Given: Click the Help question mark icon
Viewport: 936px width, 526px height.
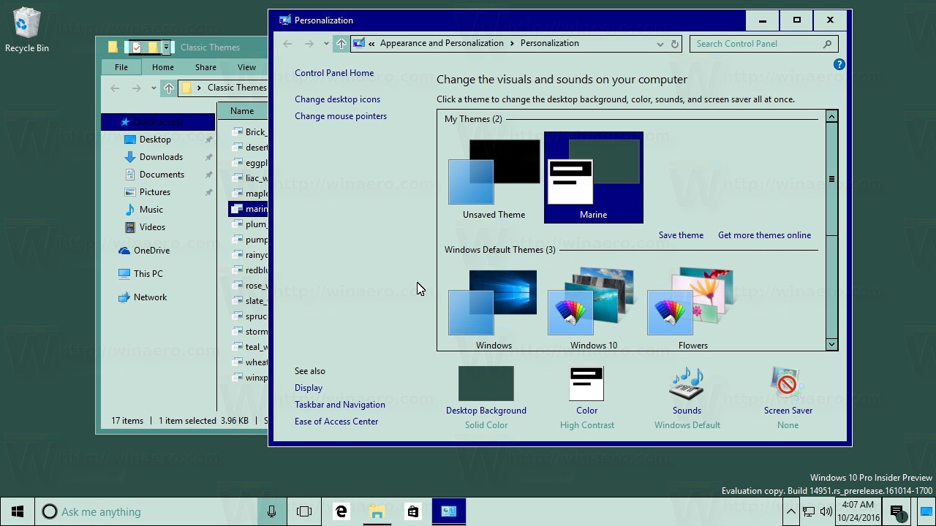Looking at the screenshot, I should tap(839, 64).
